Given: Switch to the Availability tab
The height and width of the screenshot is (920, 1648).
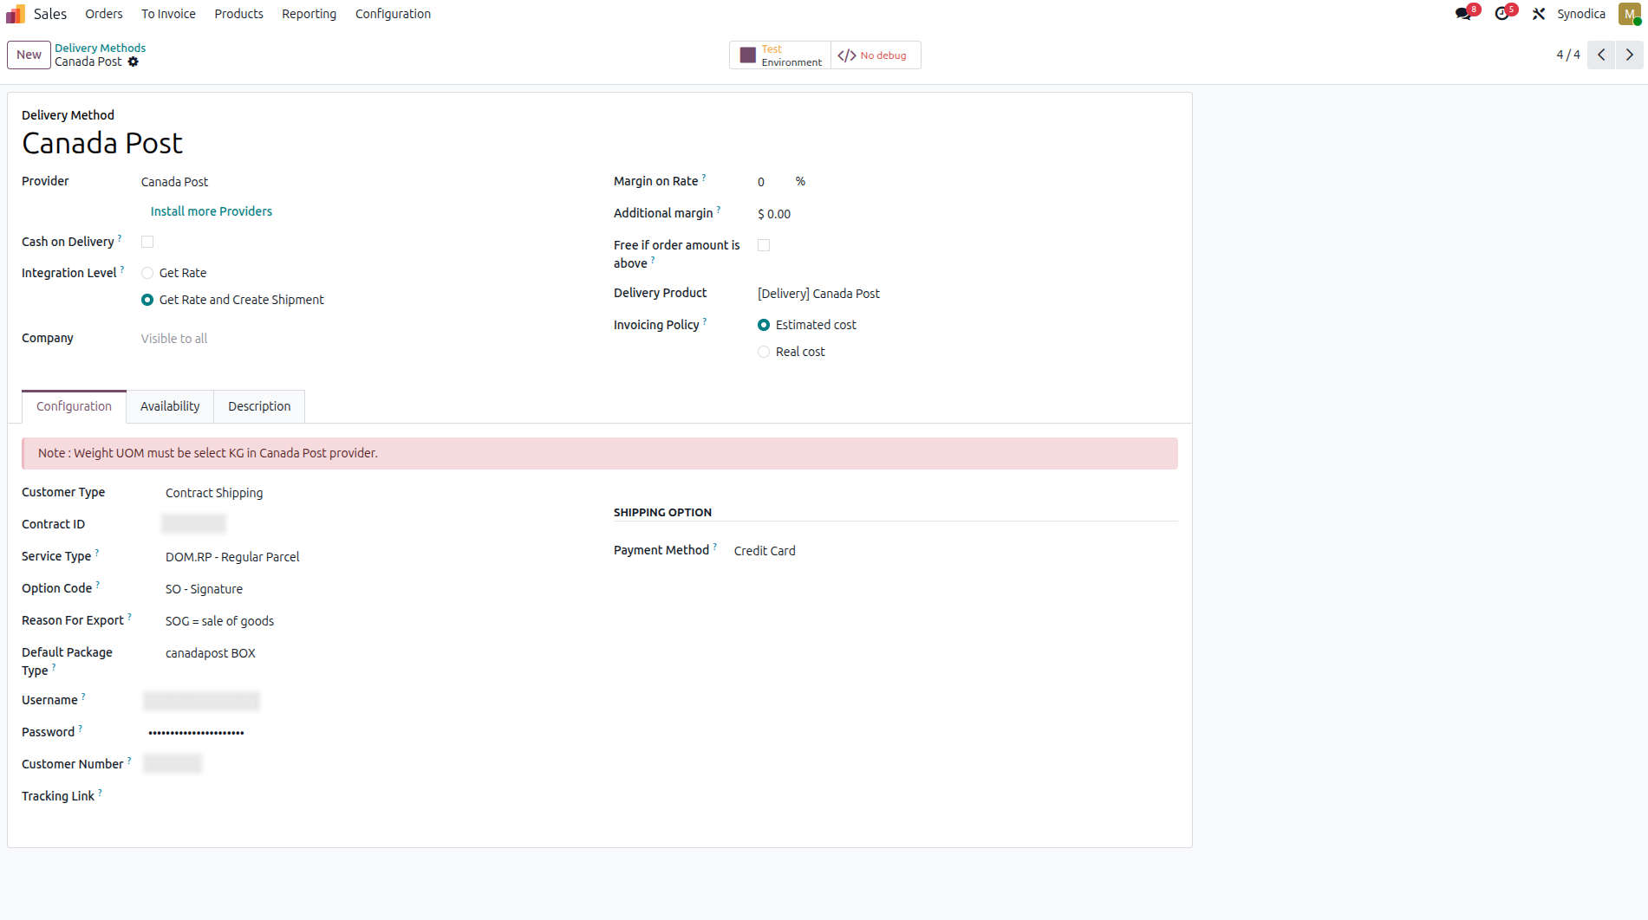Looking at the screenshot, I should tap(170, 406).
